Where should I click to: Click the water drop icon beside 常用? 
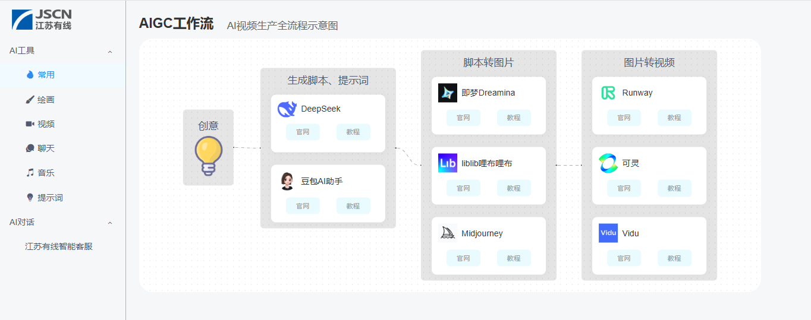point(30,75)
